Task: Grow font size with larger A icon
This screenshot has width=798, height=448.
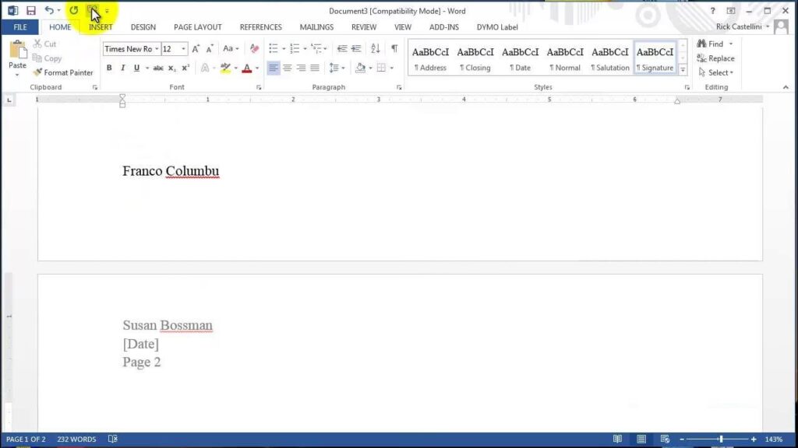Action: [x=196, y=48]
